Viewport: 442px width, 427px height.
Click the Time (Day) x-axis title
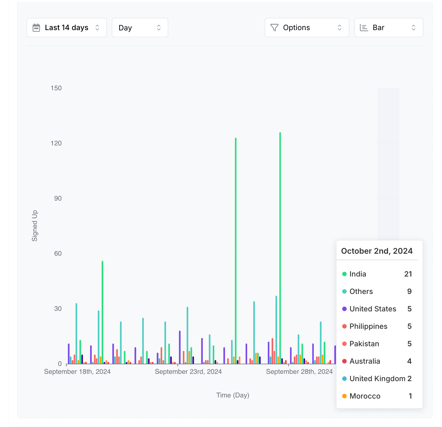click(233, 395)
